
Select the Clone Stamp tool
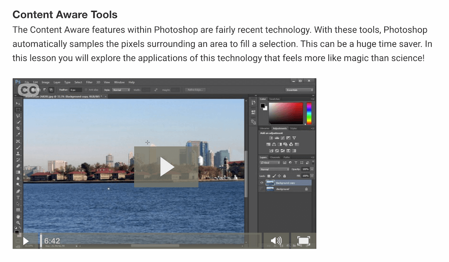pyautogui.click(x=18, y=154)
